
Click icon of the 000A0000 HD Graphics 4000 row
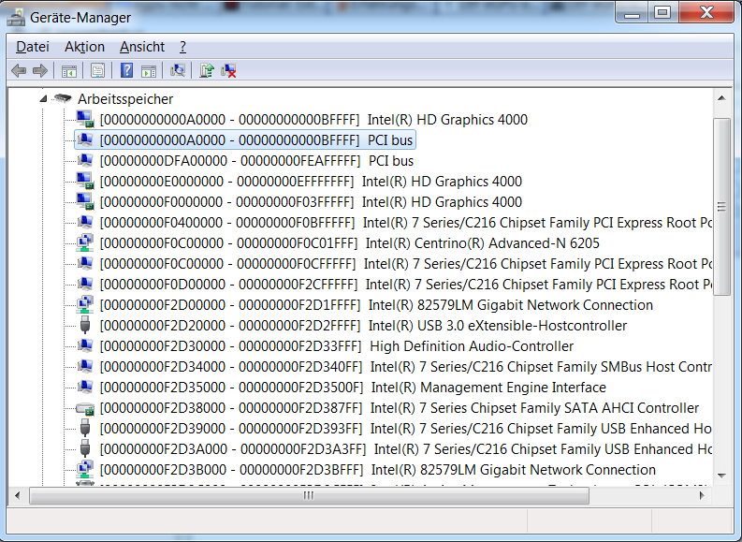coord(85,119)
